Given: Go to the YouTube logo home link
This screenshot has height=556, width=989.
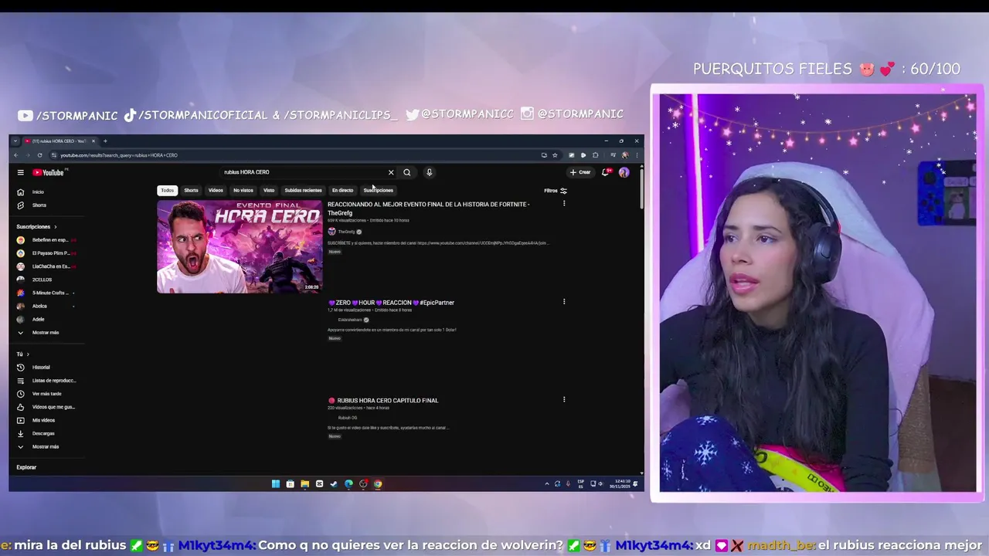Looking at the screenshot, I should tap(48, 172).
